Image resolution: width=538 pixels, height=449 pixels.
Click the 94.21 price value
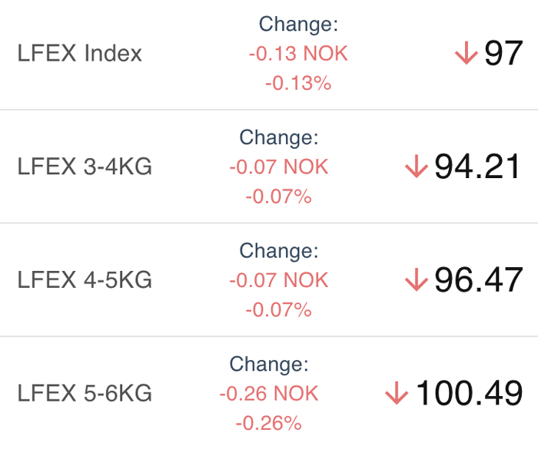click(477, 167)
